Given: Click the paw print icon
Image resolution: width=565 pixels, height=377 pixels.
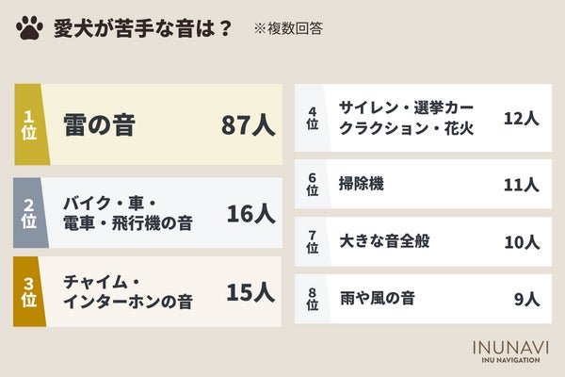Looking at the screenshot, I should (31, 29).
